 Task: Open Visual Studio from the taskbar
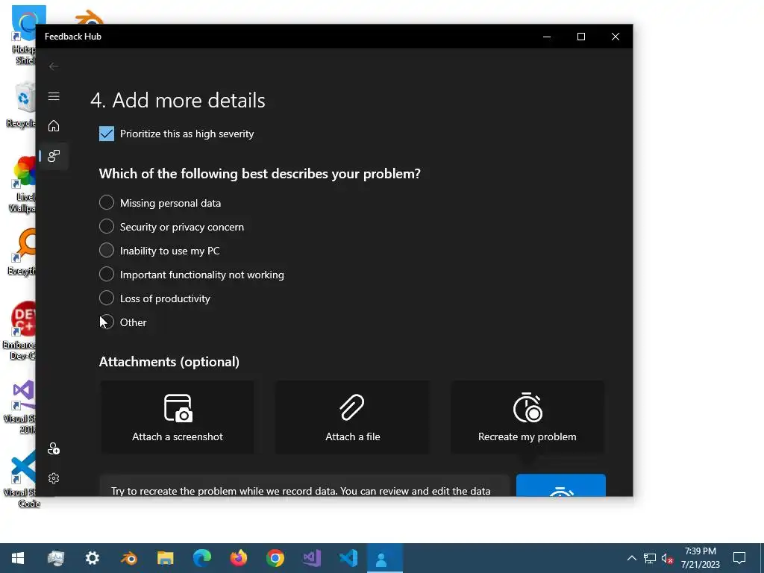click(x=311, y=558)
